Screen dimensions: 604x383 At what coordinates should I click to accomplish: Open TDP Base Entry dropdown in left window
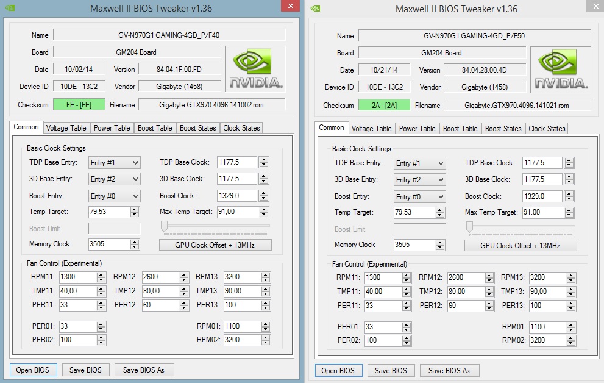tap(115, 163)
